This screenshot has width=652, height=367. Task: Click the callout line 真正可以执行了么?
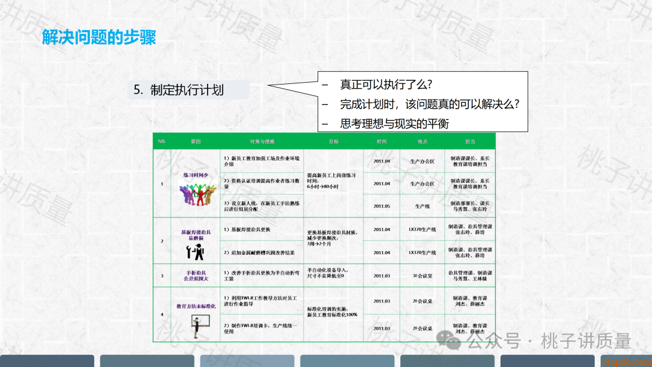click(386, 84)
